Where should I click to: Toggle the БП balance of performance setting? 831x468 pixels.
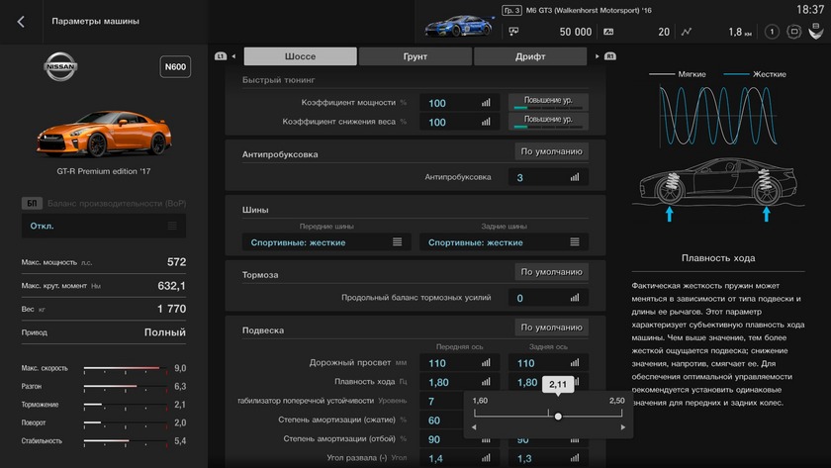coord(32,203)
